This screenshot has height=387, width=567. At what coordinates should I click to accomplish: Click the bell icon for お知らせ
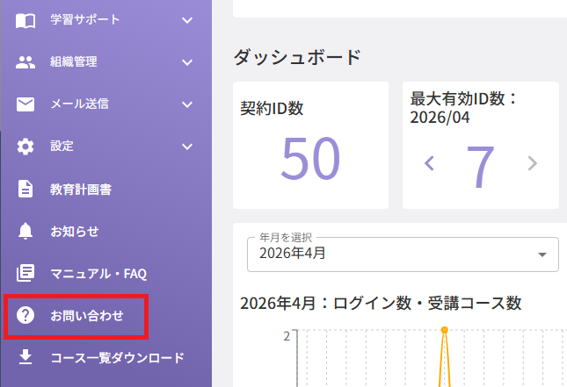click(x=25, y=231)
